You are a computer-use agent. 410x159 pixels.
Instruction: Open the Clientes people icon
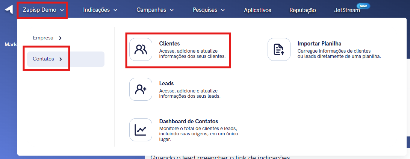(141, 49)
